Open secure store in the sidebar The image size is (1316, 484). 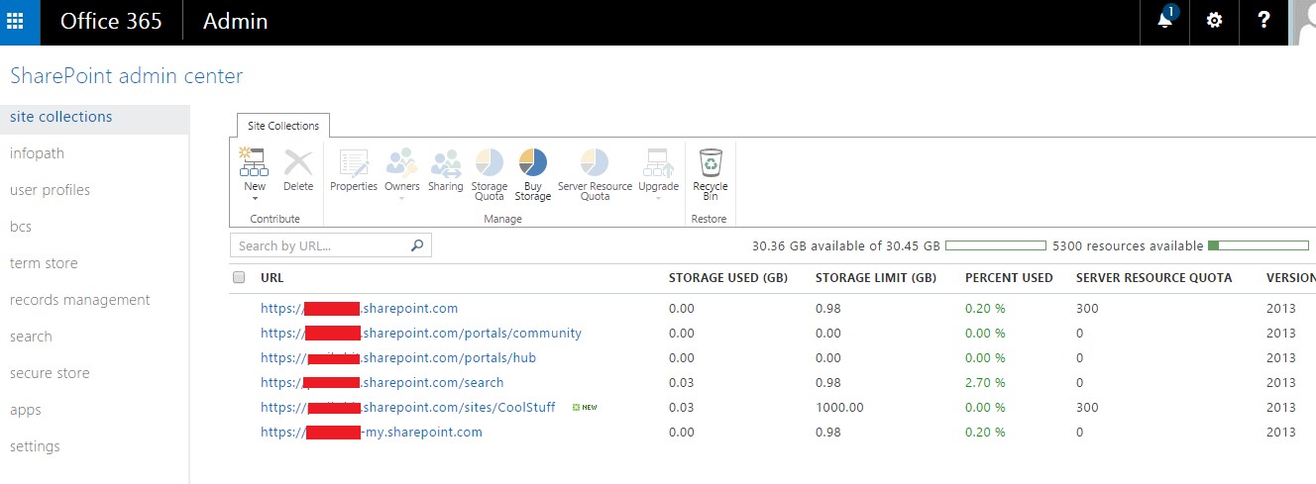[50, 373]
